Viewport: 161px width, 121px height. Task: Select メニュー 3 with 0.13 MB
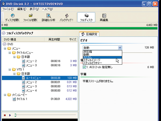(x=40, y=86)
